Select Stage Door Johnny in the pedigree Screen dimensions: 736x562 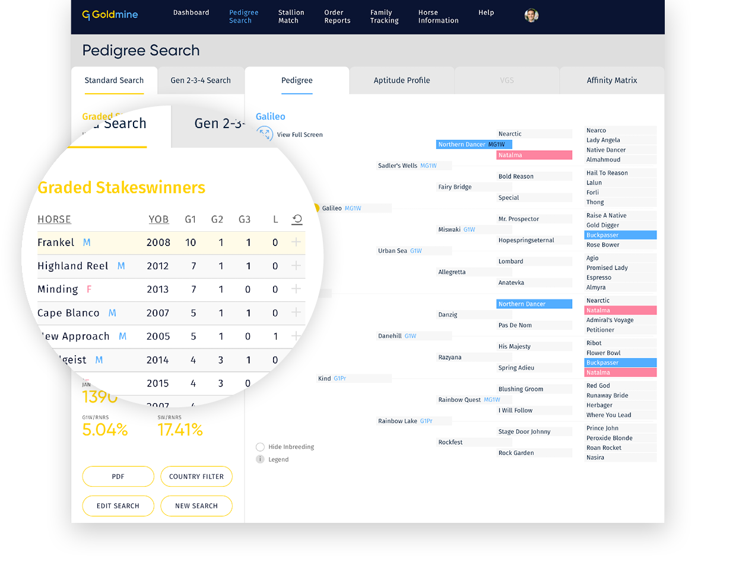534,432
